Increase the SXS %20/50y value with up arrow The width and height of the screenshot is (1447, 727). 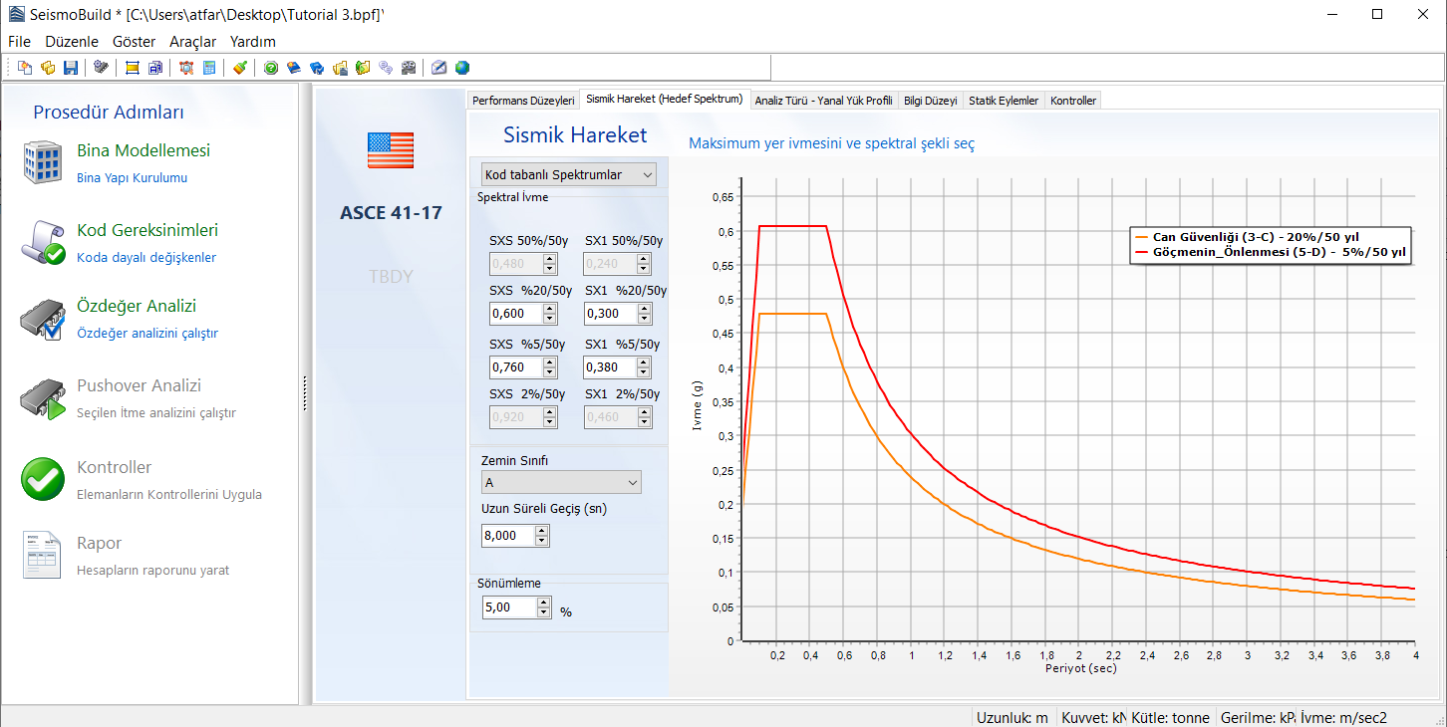pos(550,309)
